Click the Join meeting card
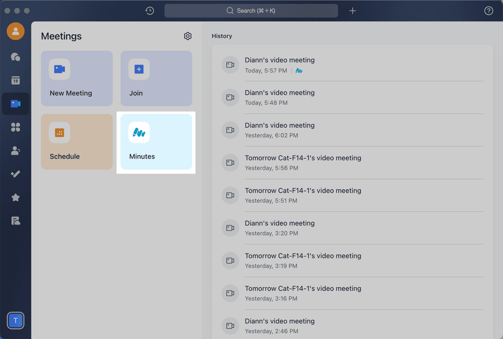 (156, 78)
